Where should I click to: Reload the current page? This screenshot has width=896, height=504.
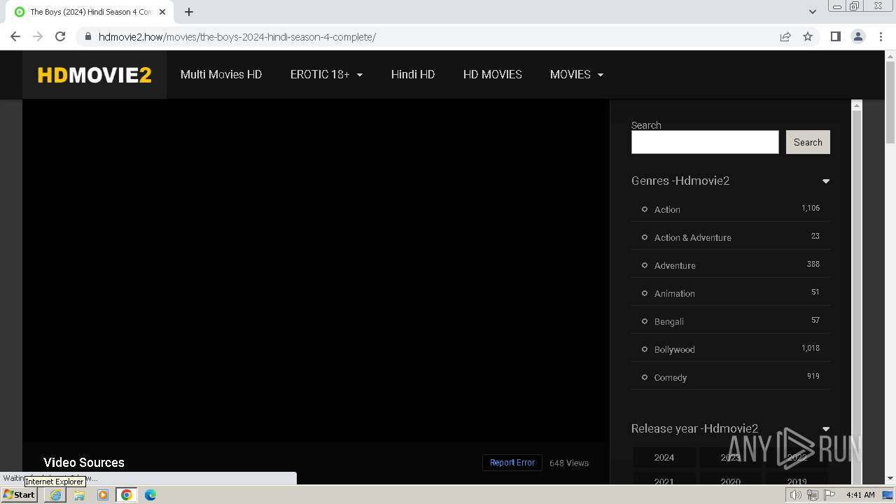click(x=60, y=36)
